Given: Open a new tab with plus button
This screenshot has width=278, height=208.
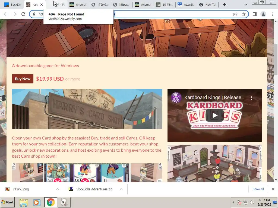Looking at the screenshot, I should pos(225,5).
